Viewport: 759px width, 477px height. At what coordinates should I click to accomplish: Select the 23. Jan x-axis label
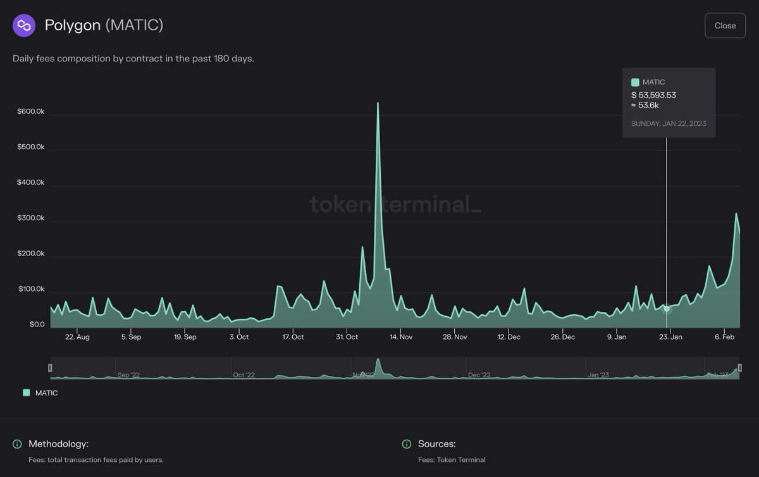tap(670, 337)
